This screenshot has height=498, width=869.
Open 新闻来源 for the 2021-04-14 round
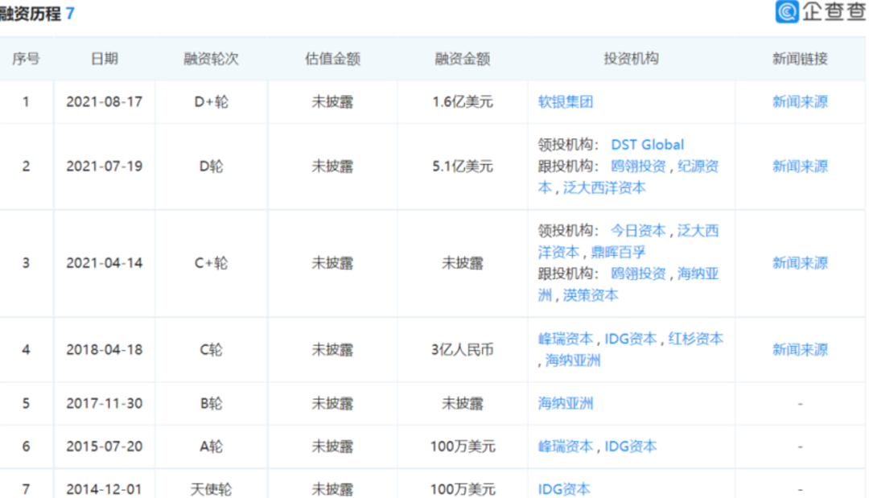(800, 263)
